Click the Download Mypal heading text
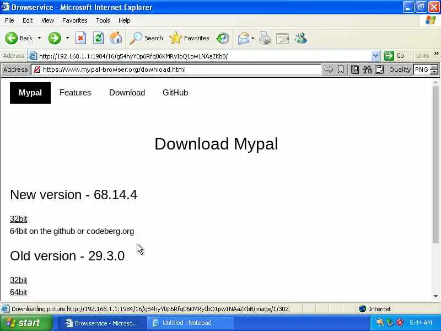This screenshot has height=331, width=441. click(x=216, y=144)
